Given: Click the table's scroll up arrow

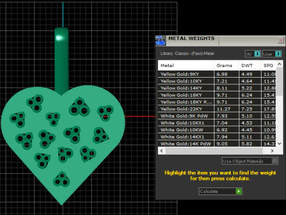Looking at the screenshot, I should coord(279,64).
